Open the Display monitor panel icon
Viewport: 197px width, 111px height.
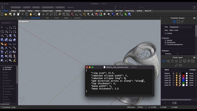coord(184,61)
